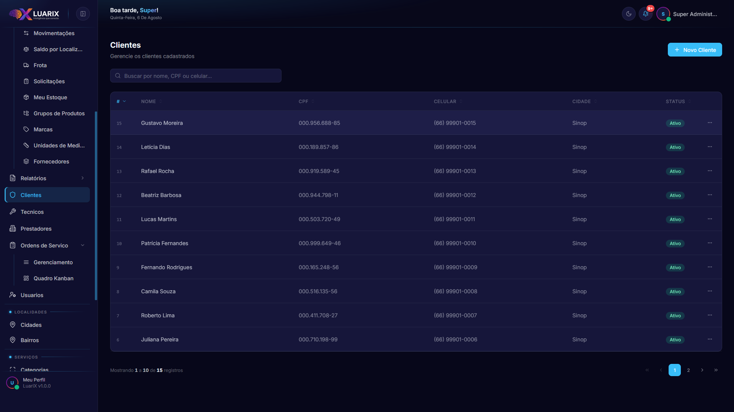Click the Clientes shield icon in sidebar

13,195
